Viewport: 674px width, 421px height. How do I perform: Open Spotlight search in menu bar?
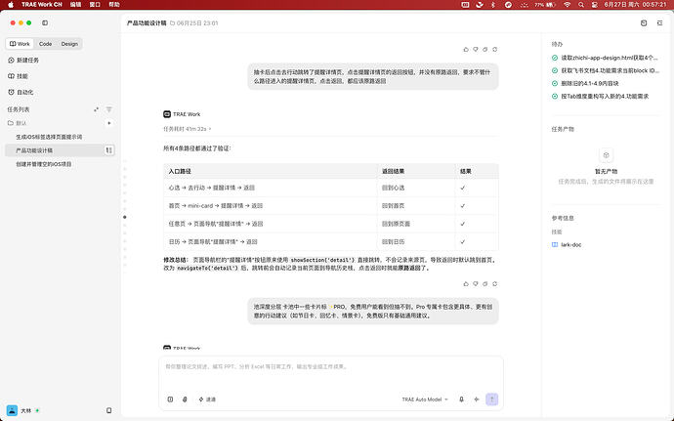click(x=581, y=4)
